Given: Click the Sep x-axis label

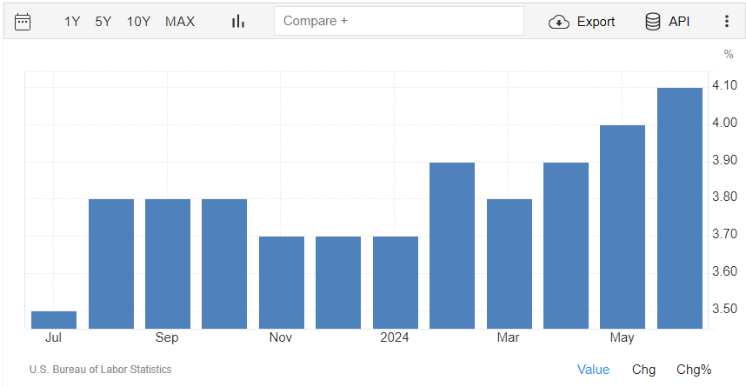Looking at the screenshot, I should click(167, 337).
